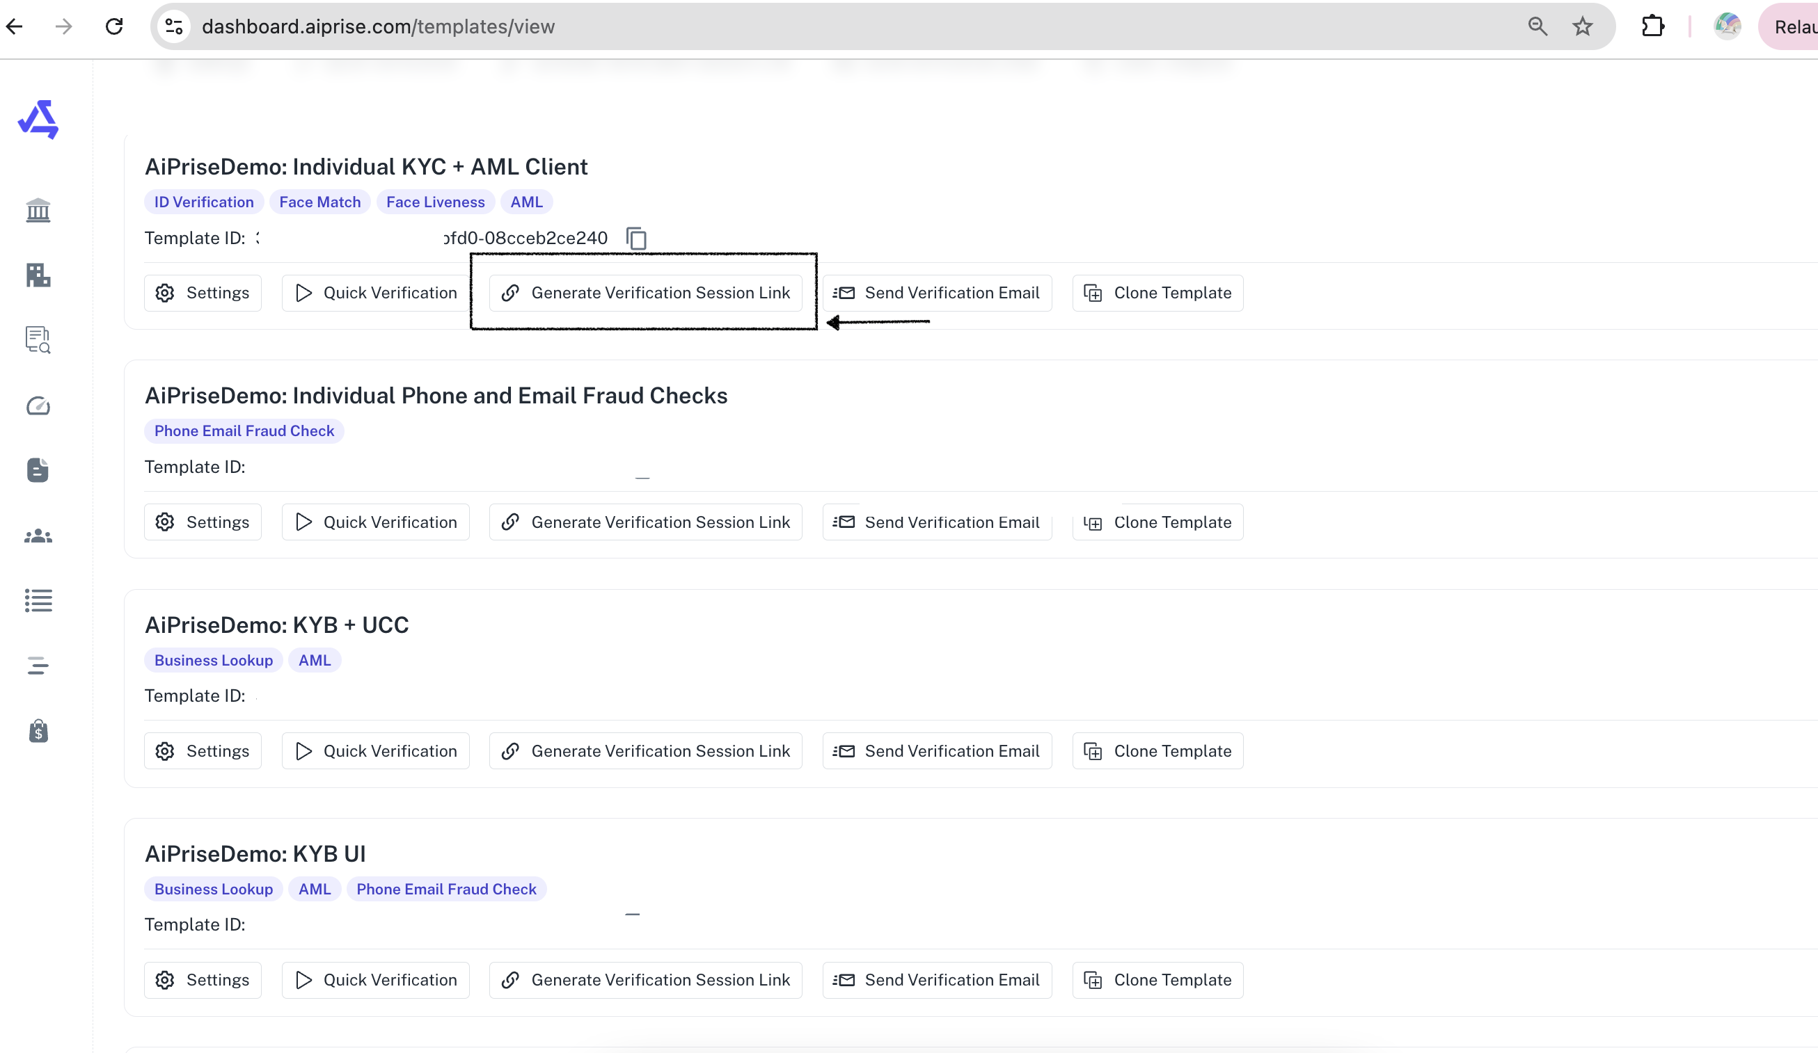Screen dimensions: 1818x1053
Task: Send Verification Email for Phone and Email Fraud Checks
Action: (937, 522)
